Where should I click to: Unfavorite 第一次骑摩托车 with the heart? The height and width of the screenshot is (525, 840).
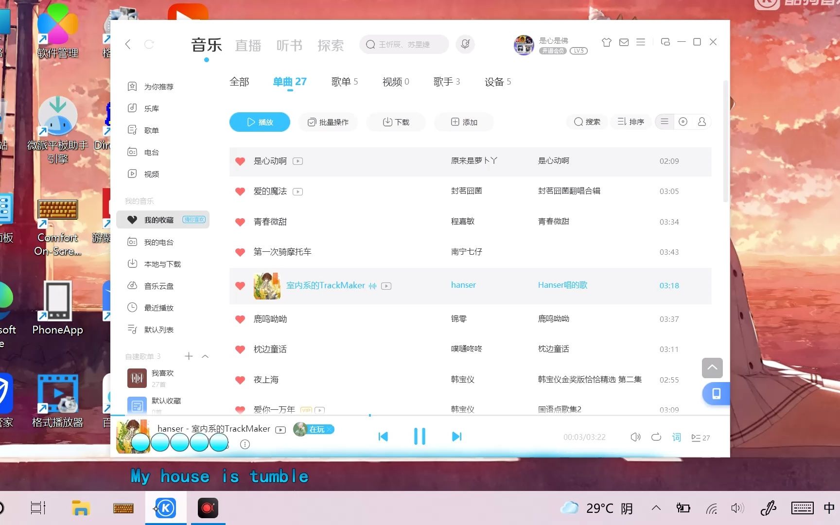click(240, 252)
